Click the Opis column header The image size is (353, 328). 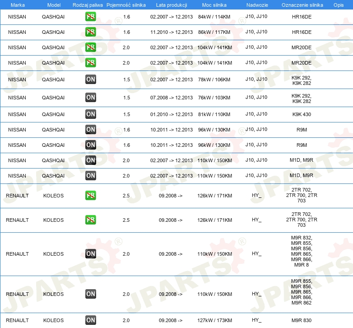(x=338, y=5)
